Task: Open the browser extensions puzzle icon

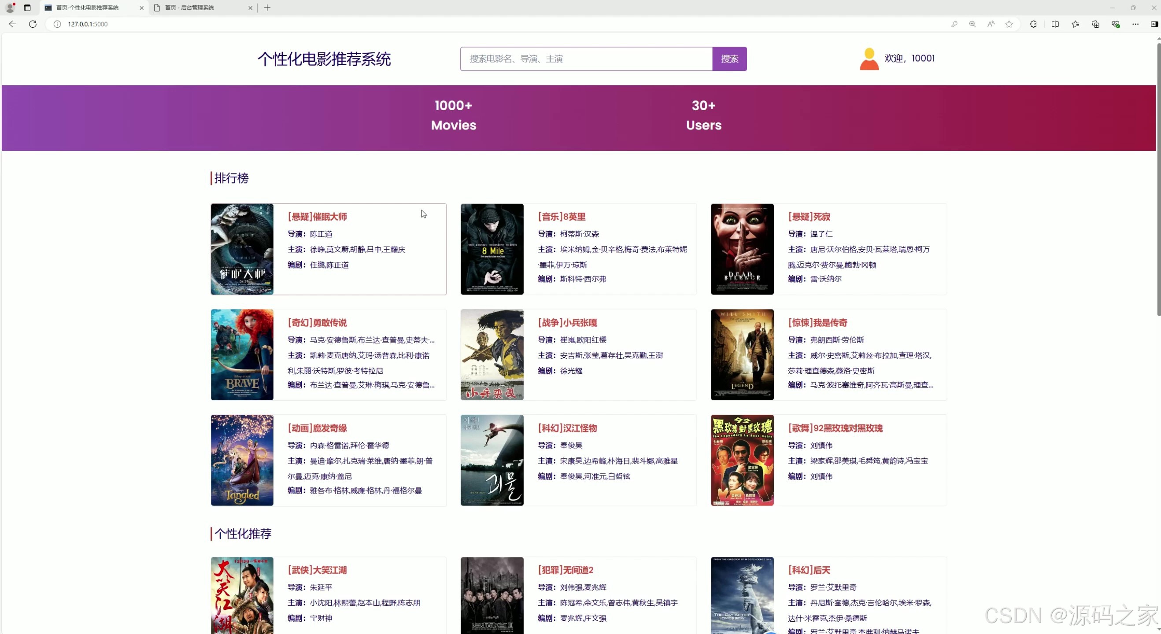Action: pyautogui.click(x=1033, y=24)
